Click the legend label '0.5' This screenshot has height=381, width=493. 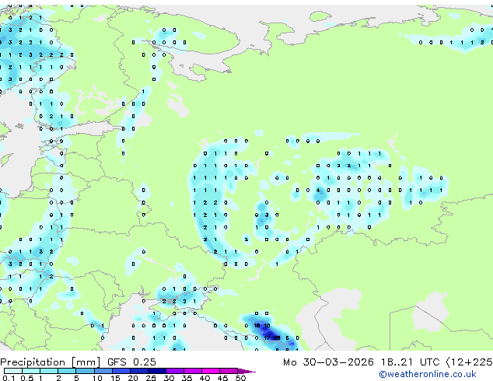click(x=27, y=378)
